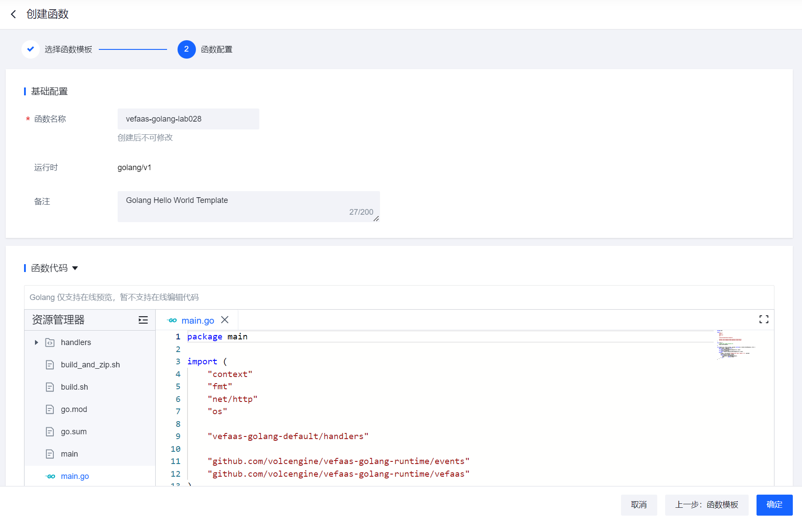Click the completed checkmark step for 选择函数模板
The height and width of the screenshot is (520, 802).
pos(31,49)
